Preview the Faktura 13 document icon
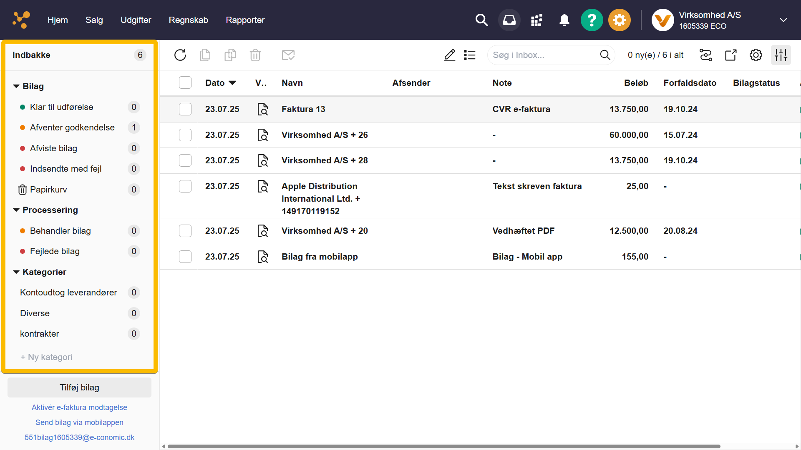Screen dimensions: 801x450 pos(262,109)
